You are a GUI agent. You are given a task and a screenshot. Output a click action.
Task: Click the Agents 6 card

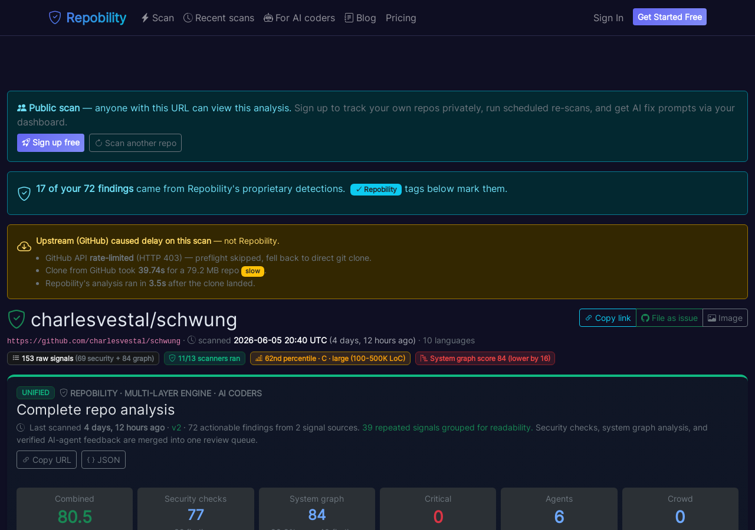pyautogui.click(x=559, y=509)
